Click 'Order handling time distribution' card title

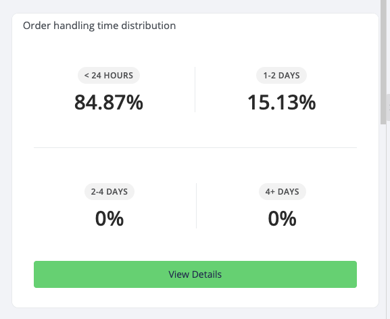(99, 26)
